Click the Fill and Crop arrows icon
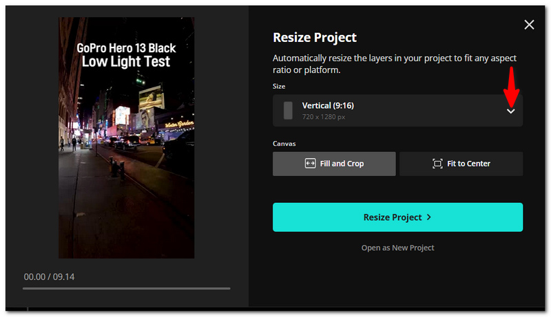 tap(311, 164)
